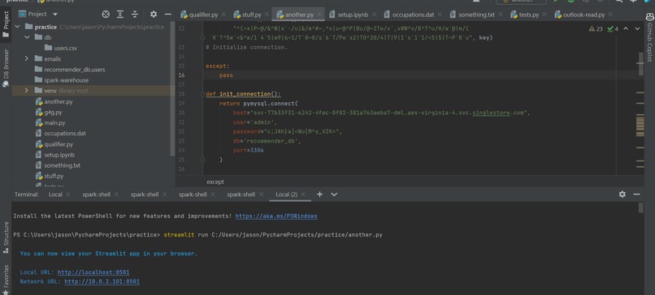Go to next highlighted error arrow

pyautogui.click(x=637, y=28)
